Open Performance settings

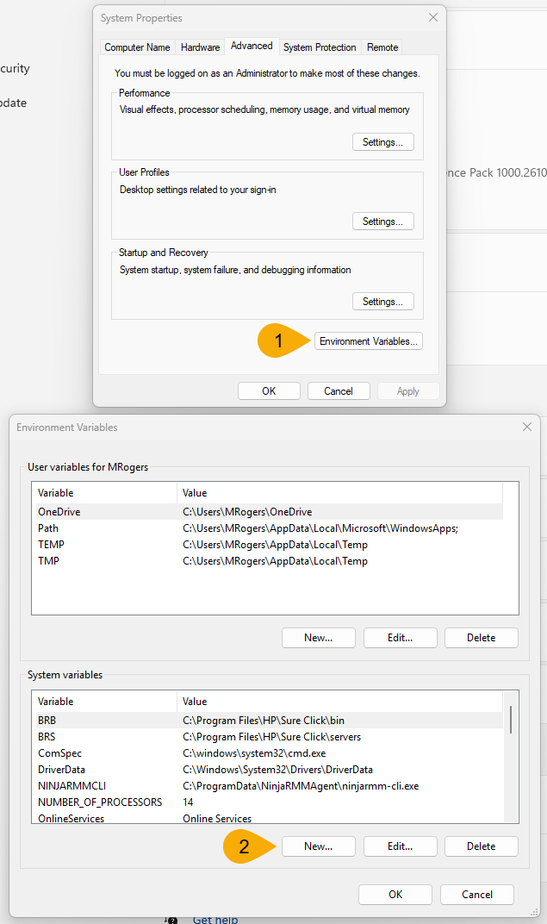(382, 141)
